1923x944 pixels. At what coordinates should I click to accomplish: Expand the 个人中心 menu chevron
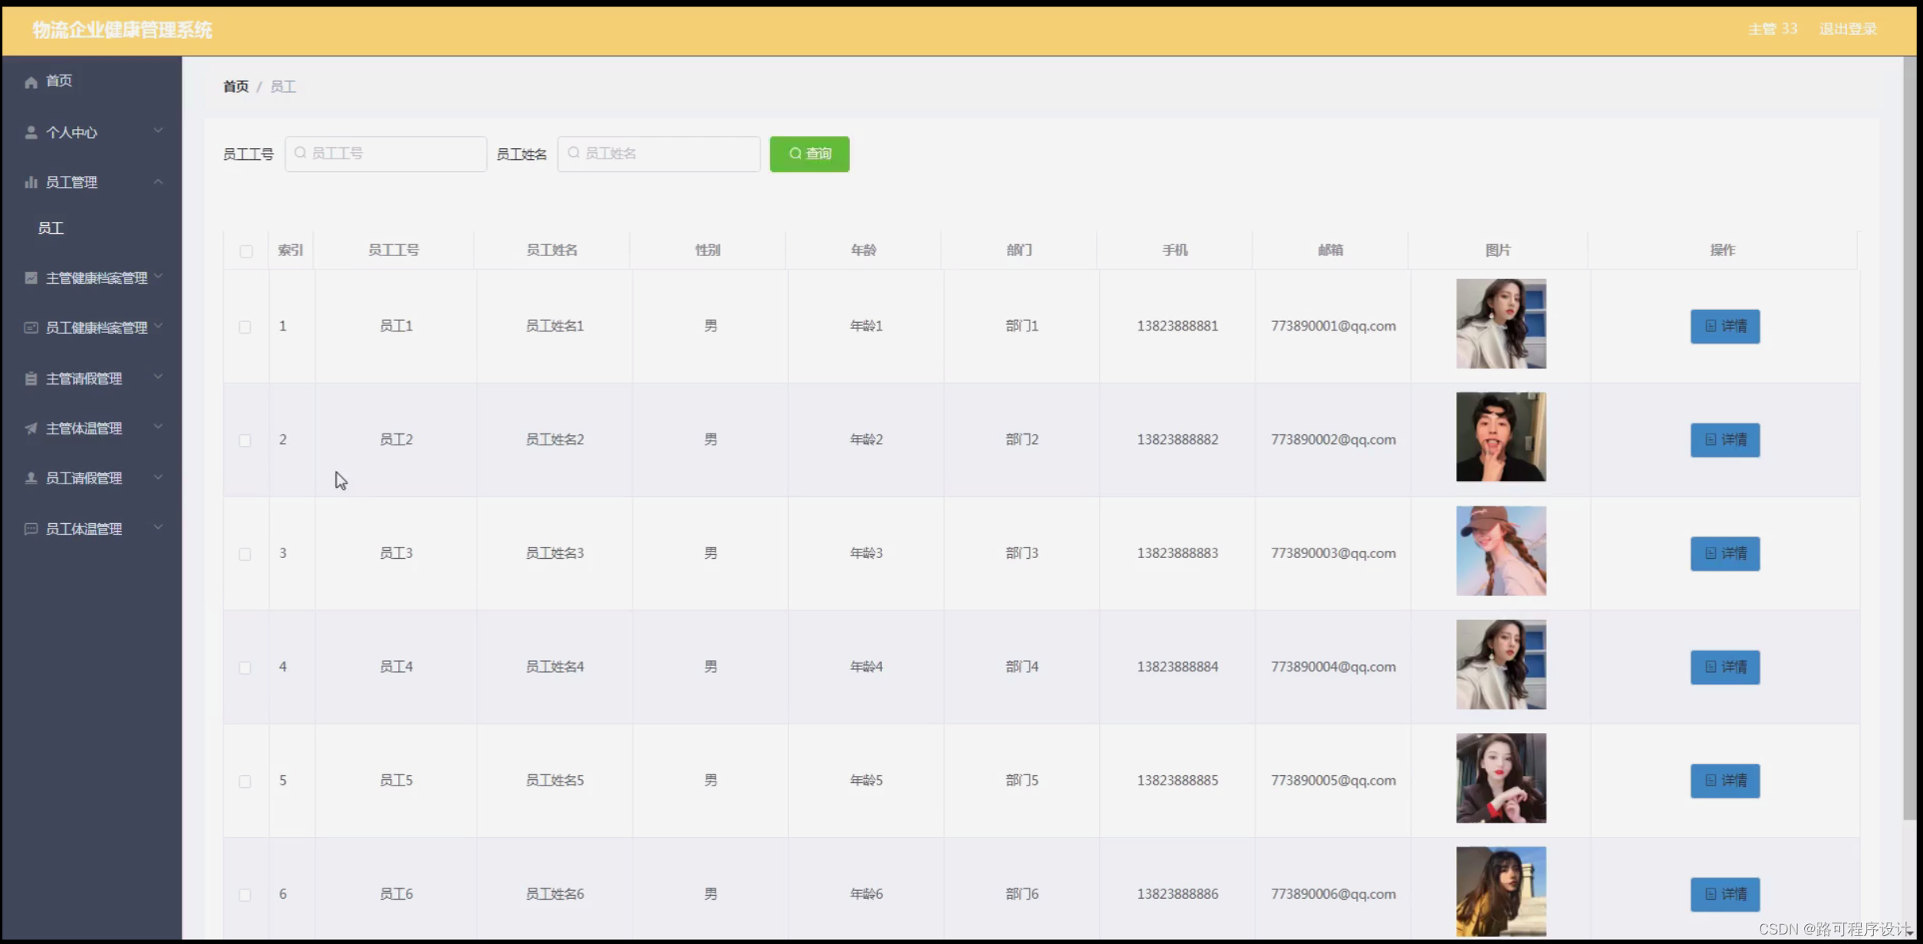[x=159, y=131]
